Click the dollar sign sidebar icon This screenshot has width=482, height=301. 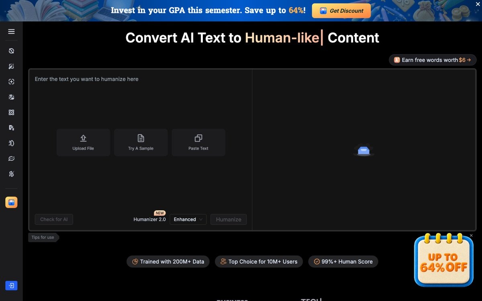11,174
